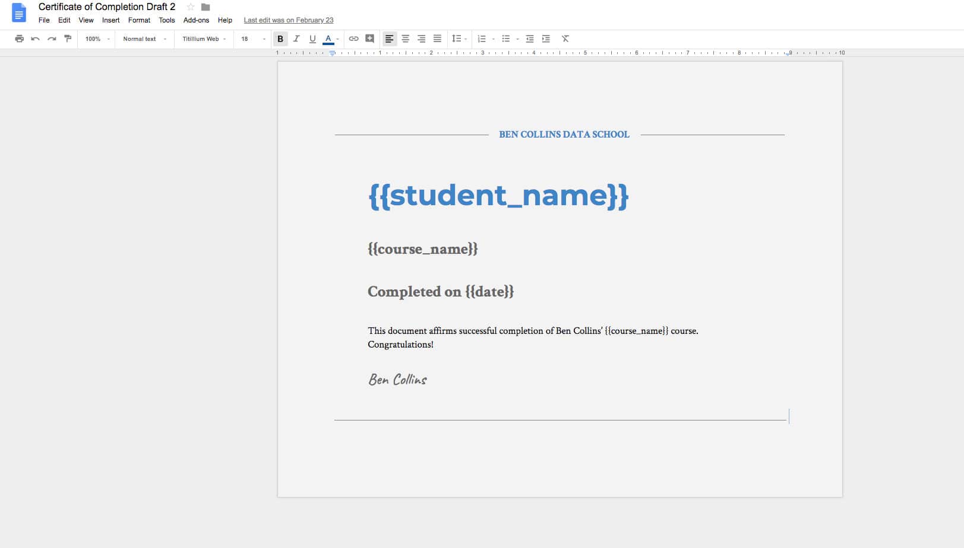Screen dimensions: 964x548
Task: Click the Completed on {{date}} line
Action: (441, 291)
